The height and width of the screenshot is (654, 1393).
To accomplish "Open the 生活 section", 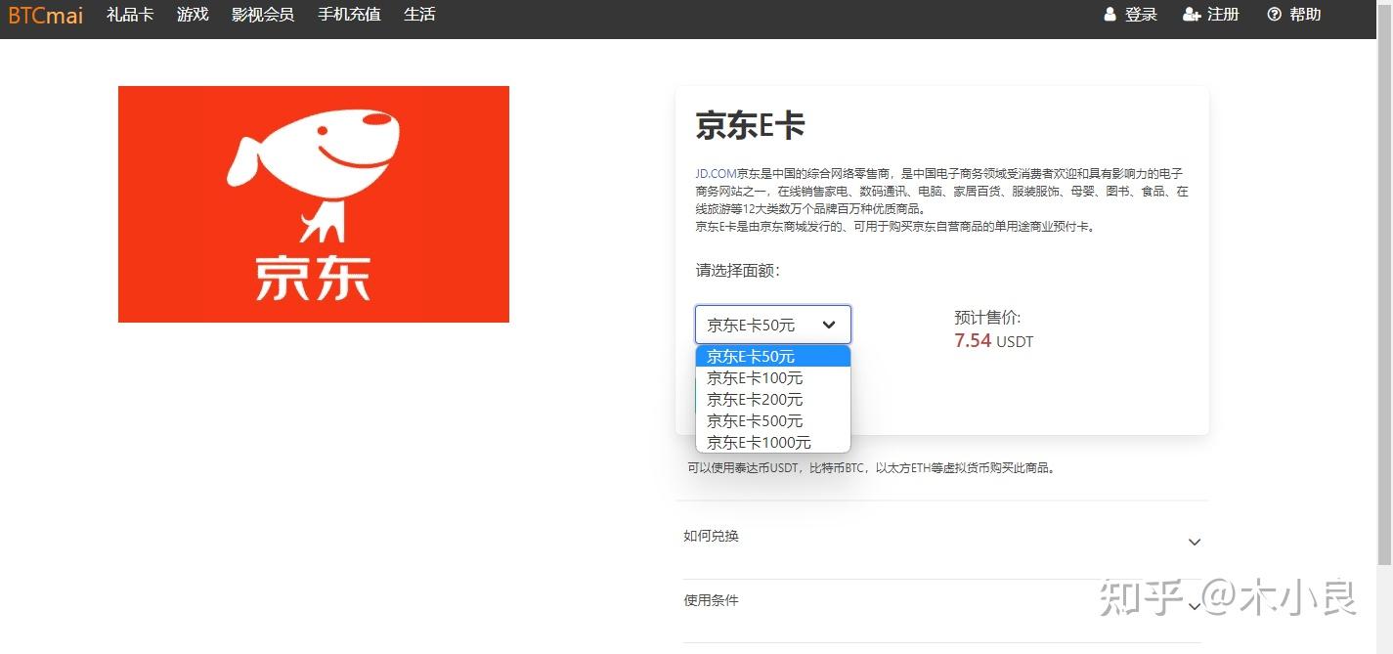I will pyautogui.click(x=418, y=14).
